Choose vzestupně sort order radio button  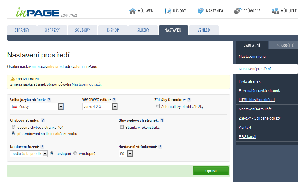click(75, 153)
